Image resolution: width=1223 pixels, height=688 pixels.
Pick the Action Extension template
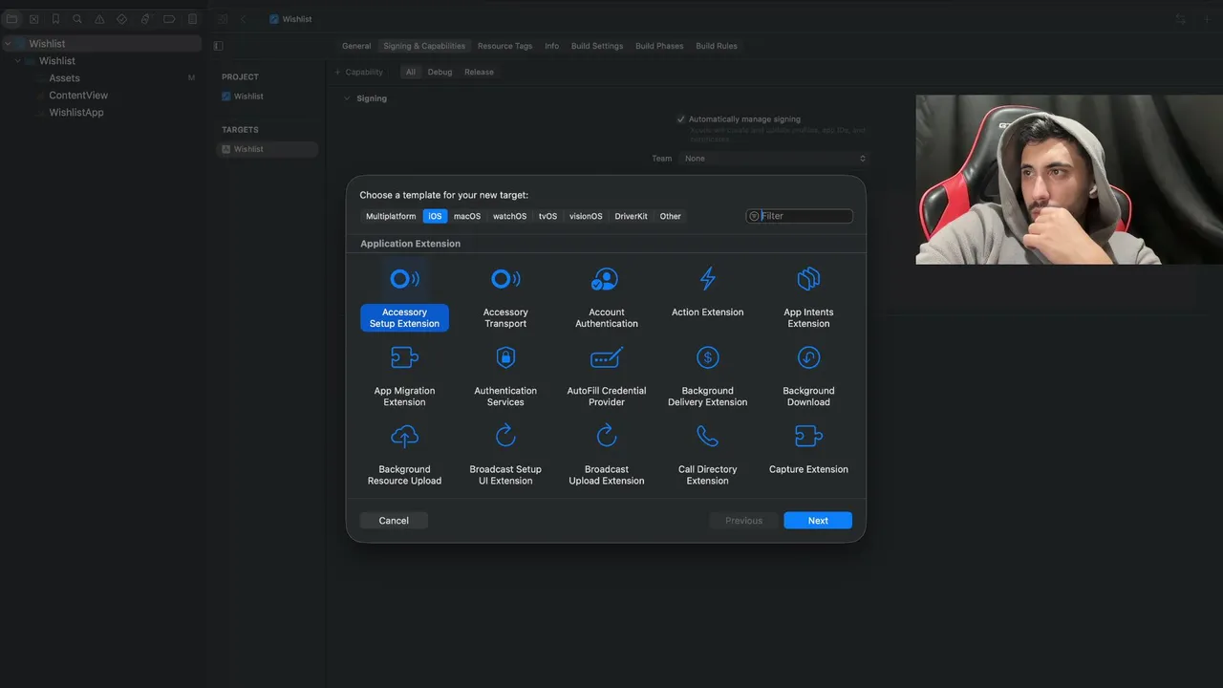click(708, 291)
